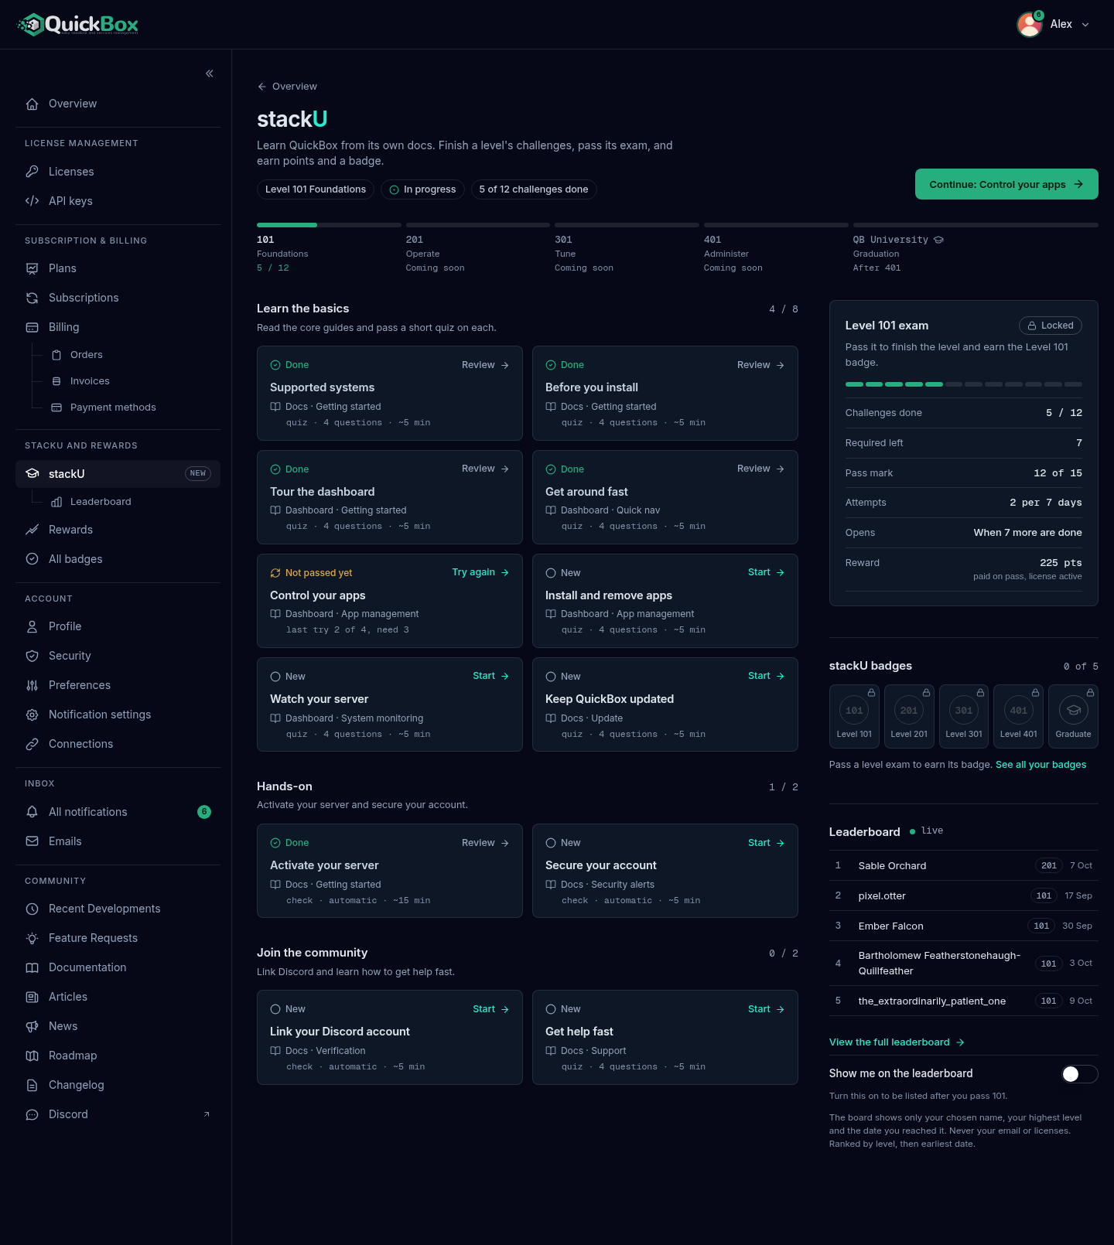Click Continue: Control your apps button
This screenshot has height=1245, width=1114.
pos(1006,184)
